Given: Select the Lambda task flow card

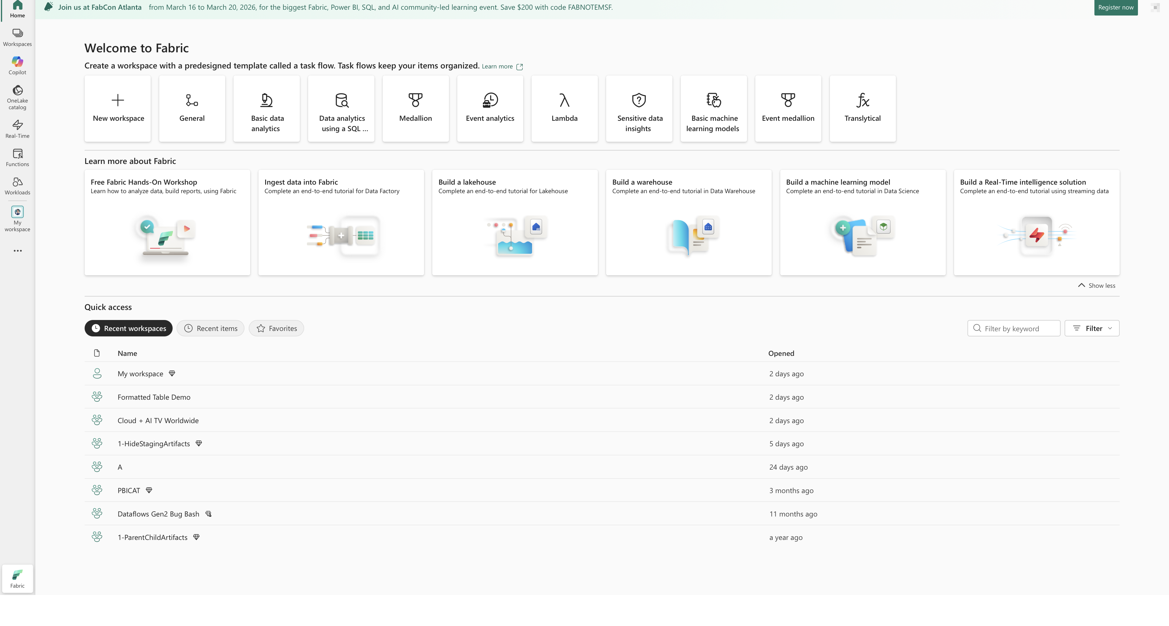Looking at the screenshot, I should point(564,108).
